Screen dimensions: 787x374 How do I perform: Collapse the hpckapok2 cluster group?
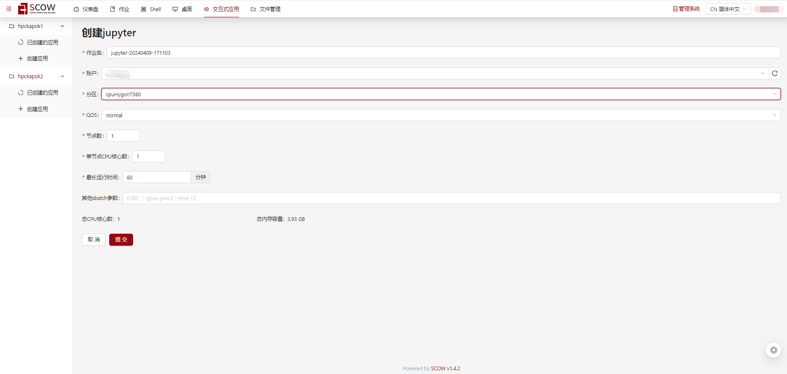[x=36, y=76]
